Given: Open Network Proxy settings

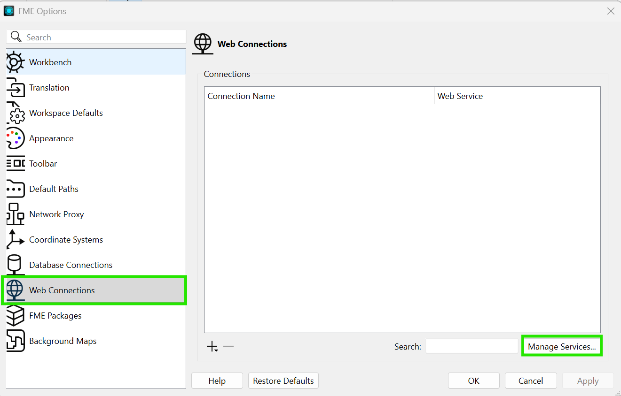Looking at the screenshot, I should click(x=96, y=214).
